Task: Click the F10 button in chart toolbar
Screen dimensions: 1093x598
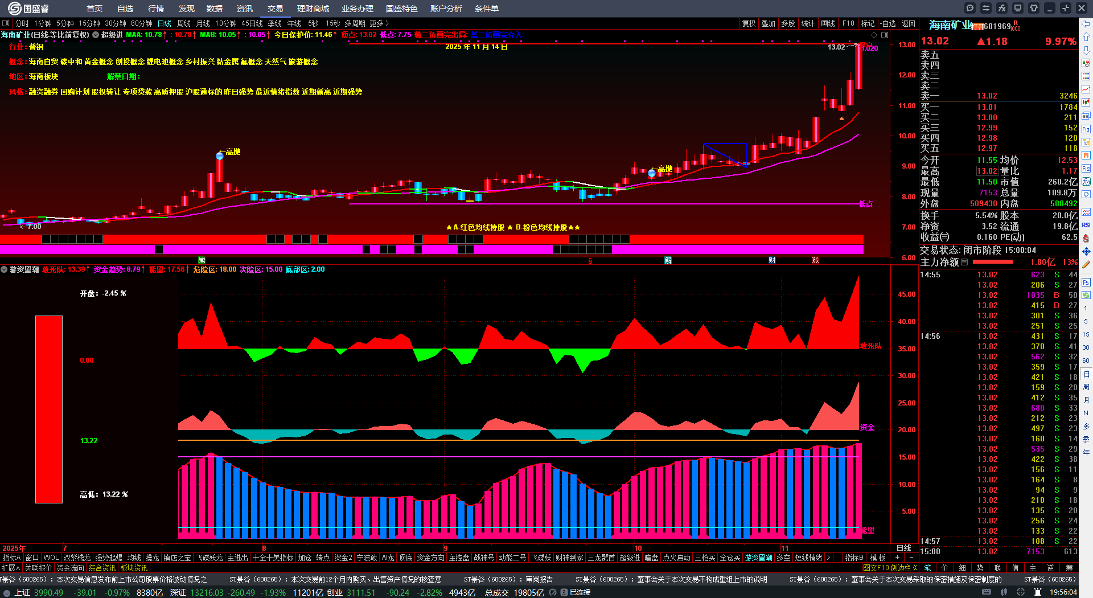Action: pyautogui.click(x=848, y=23)
